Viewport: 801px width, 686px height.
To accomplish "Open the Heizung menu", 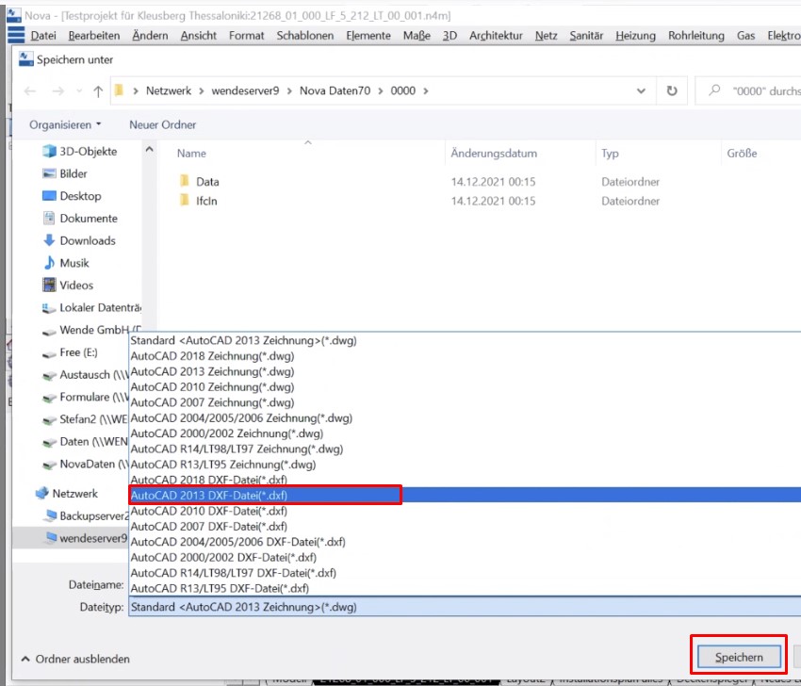I will coord(635,36).
